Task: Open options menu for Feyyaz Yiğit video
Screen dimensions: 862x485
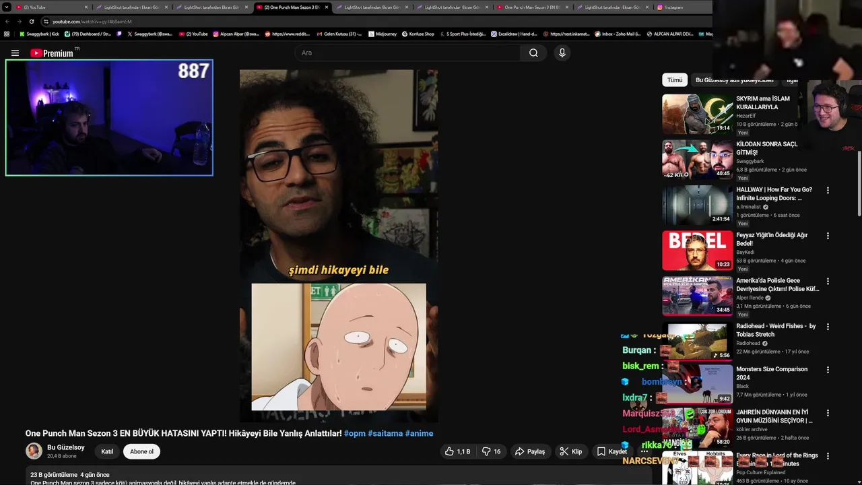Action: [x=828, y=236]
